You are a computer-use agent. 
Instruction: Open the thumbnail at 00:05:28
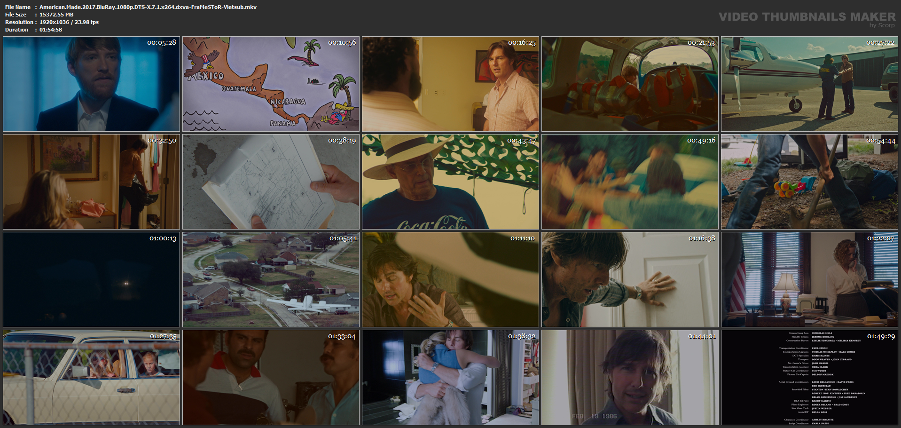click(x=91, y=84)
